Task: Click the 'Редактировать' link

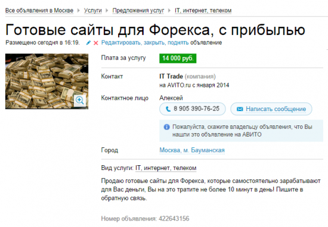Action: (x=121, y=43)
